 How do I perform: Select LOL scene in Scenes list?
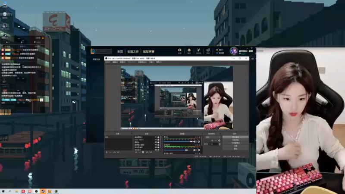coord(118,137)
